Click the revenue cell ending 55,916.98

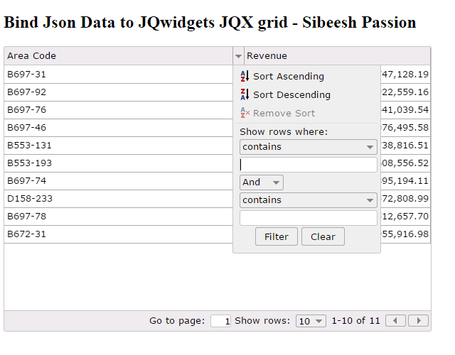(x=405, y=234)
